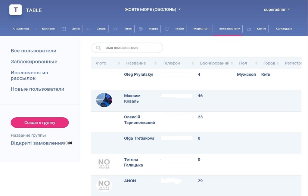
Task: Delete the Відкриті замовлення group with the X
Action: [x=71, y=143]
